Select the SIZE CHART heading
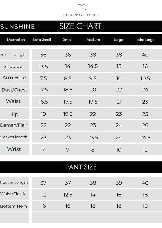 [80, 26]
